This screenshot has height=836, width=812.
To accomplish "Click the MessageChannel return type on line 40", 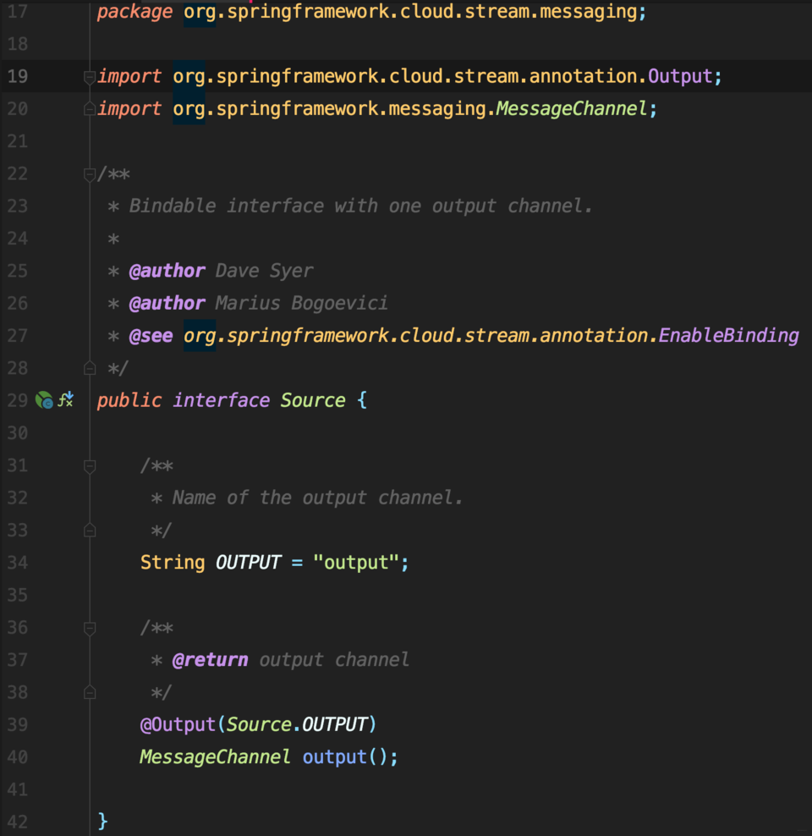I will 215,757.
